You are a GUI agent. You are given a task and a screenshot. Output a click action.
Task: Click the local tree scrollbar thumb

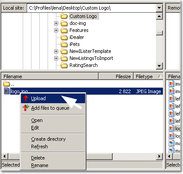point(159,33)
